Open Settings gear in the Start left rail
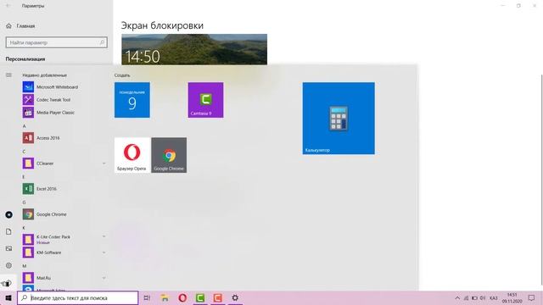 tap(8, 265)
